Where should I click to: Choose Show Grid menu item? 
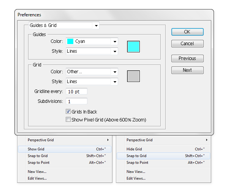(x=65, y=149)
